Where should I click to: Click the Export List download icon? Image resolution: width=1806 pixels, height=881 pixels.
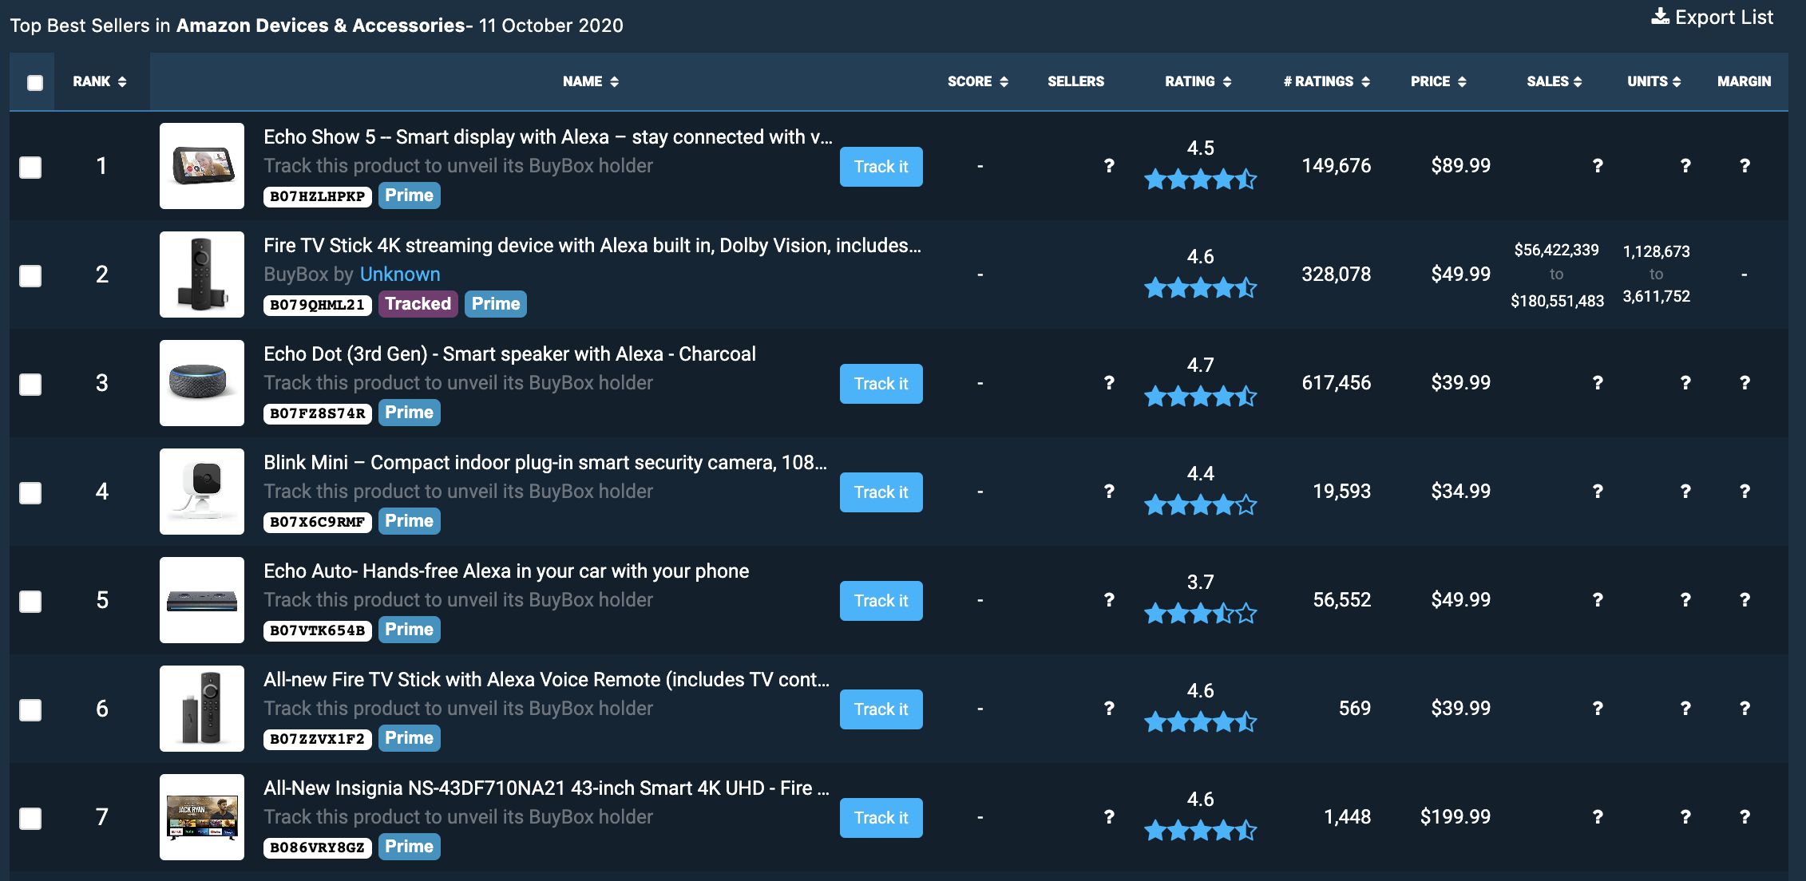[x=1660, y=17]
